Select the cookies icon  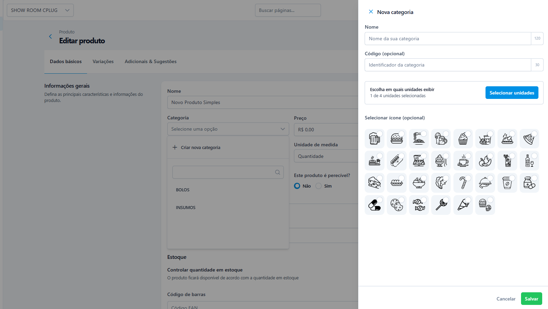coord(396,205)
